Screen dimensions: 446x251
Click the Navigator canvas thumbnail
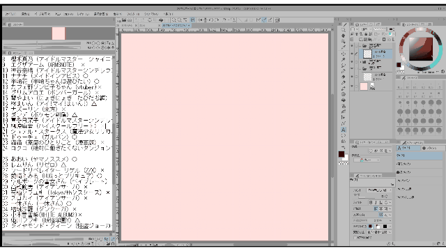[x=59, y=33]
